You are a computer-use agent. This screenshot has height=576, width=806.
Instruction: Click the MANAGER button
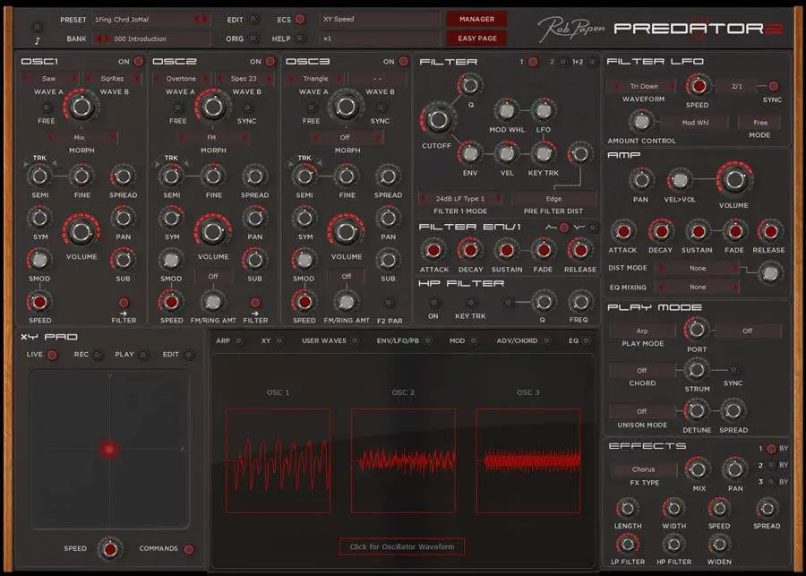tap(477, 19)
